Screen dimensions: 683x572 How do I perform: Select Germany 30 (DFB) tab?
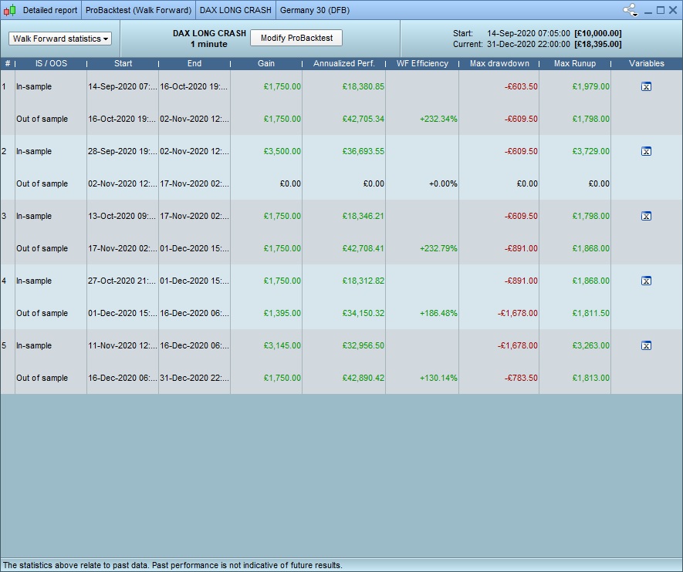(x=315, y=10)
